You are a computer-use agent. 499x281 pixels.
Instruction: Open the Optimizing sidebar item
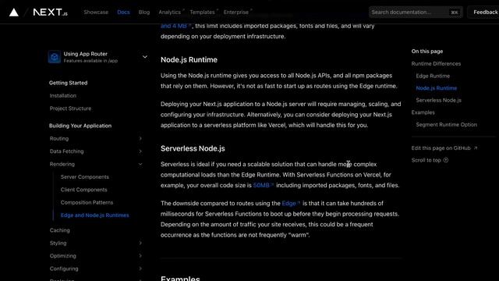62,256
